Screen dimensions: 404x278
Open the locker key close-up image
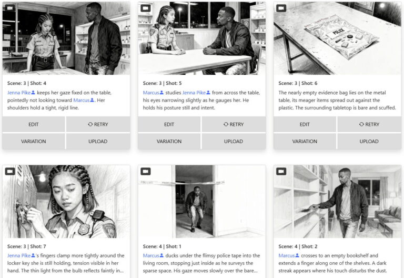pos(66,201)
